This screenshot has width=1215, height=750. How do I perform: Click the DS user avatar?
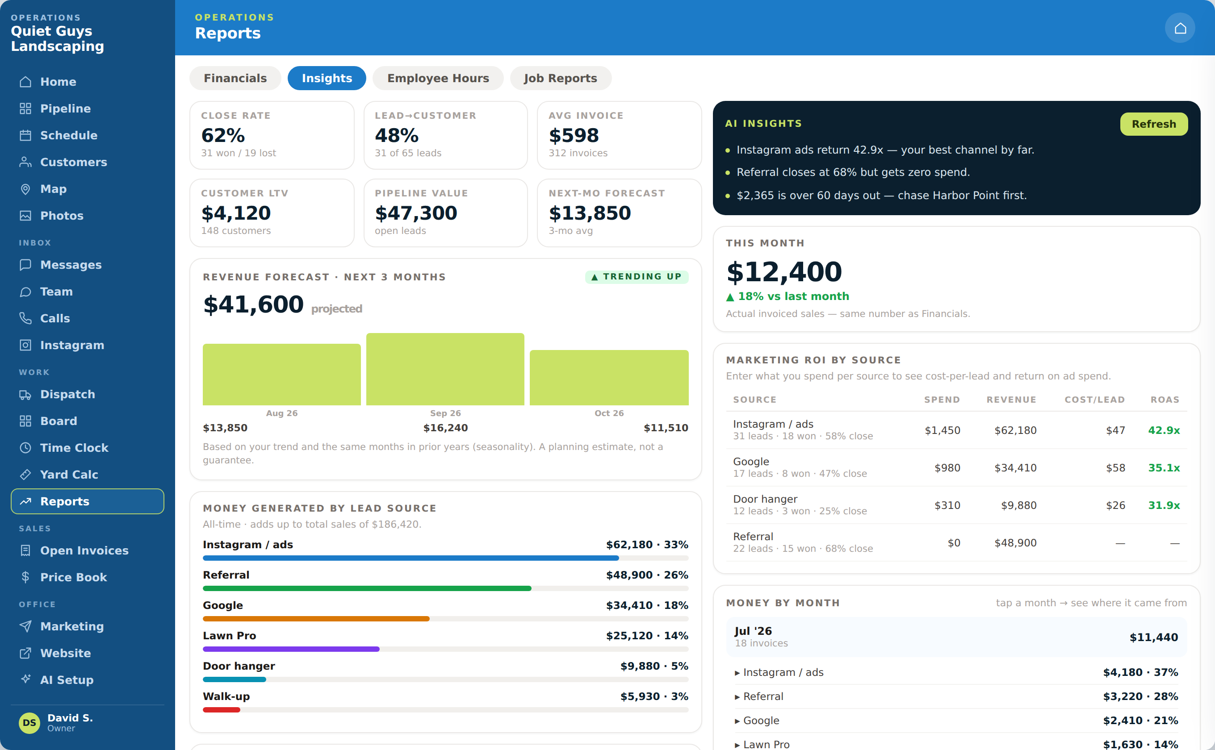[x=29, y=723]
